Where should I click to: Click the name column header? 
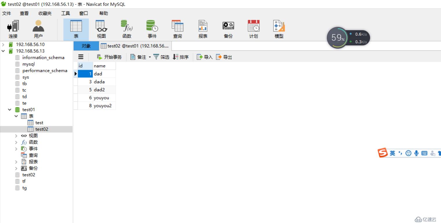pos(104,66)
